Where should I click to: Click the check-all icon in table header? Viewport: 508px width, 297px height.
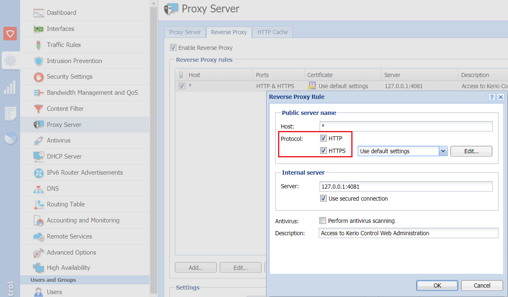(x=181, y=75)
